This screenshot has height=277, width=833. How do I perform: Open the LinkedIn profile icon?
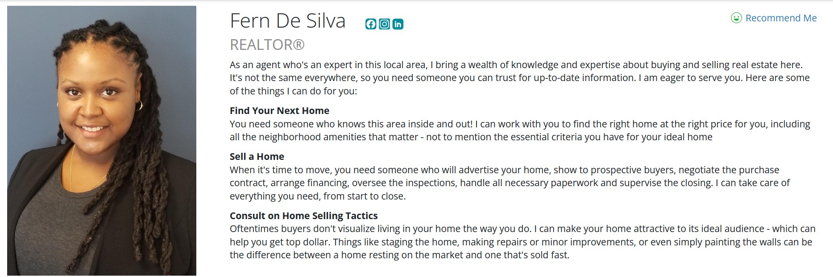coord(398,24)
